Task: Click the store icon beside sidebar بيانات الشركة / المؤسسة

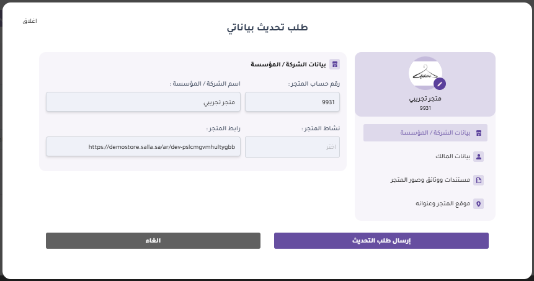Action: [478, 133]
